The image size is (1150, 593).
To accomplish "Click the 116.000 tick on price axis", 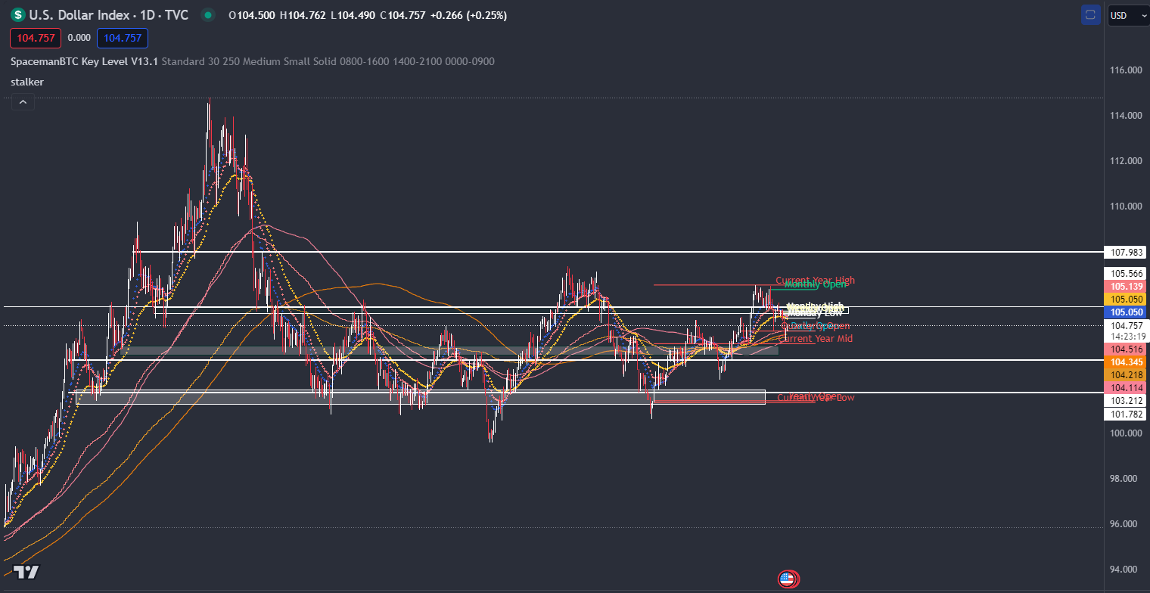I will tap(1125, 70).
